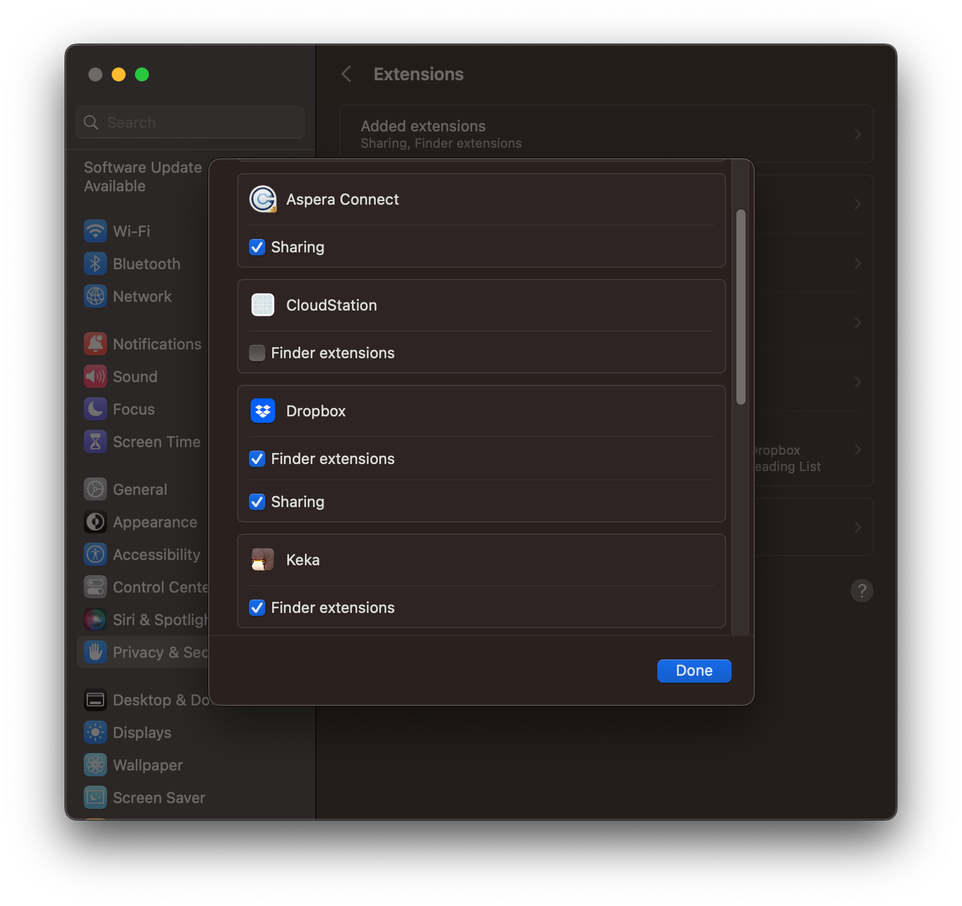962x906 pixels.
Task: Uncheck Sharing for Aspera Connect
Action: point(257,247)
